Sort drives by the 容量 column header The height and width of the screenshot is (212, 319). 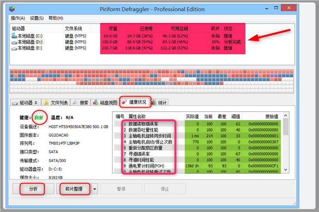113,29
